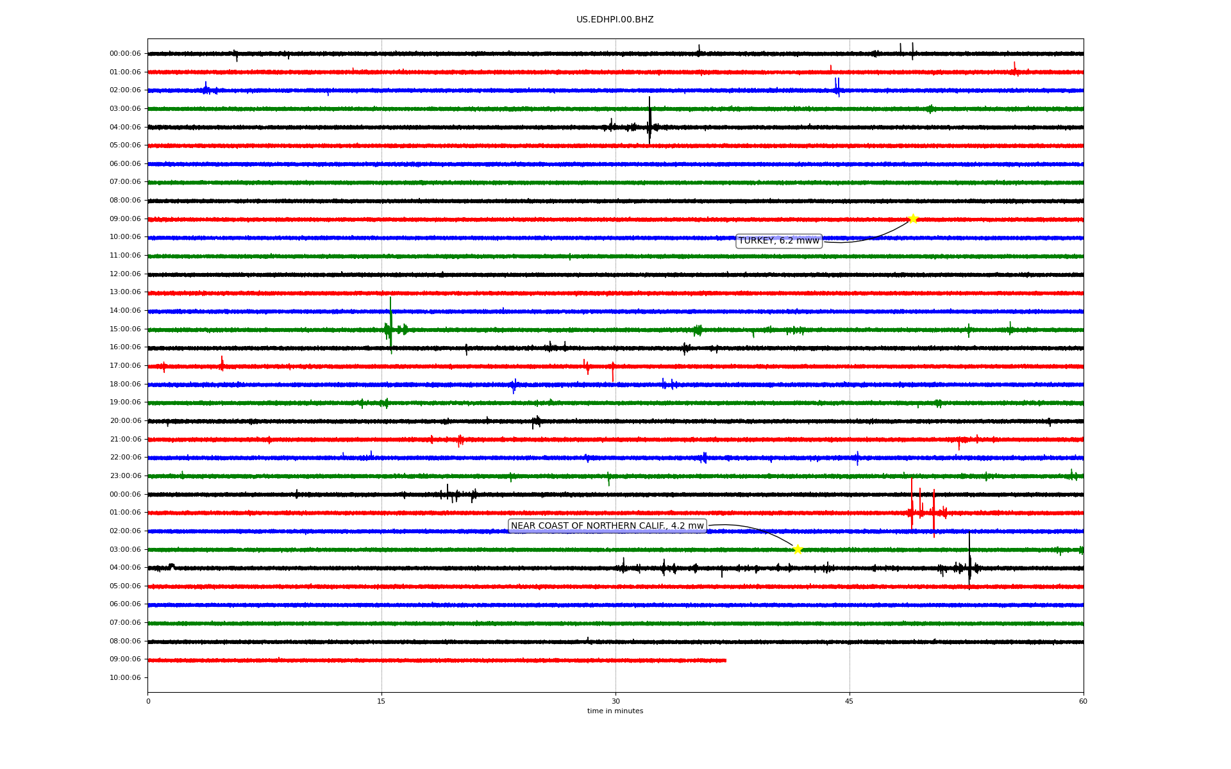Select the TURKEY, 6.2 mww annotation label
The width and height of the screenshot is (1231, 769).
click(x=779, y=241)
